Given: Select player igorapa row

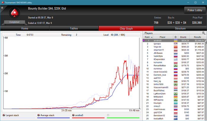Looking at the screenshot, I should (174, 44).
